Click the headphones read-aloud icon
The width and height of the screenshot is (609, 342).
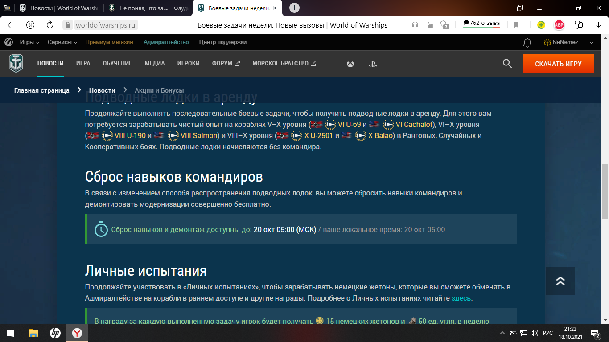(415, 25)
